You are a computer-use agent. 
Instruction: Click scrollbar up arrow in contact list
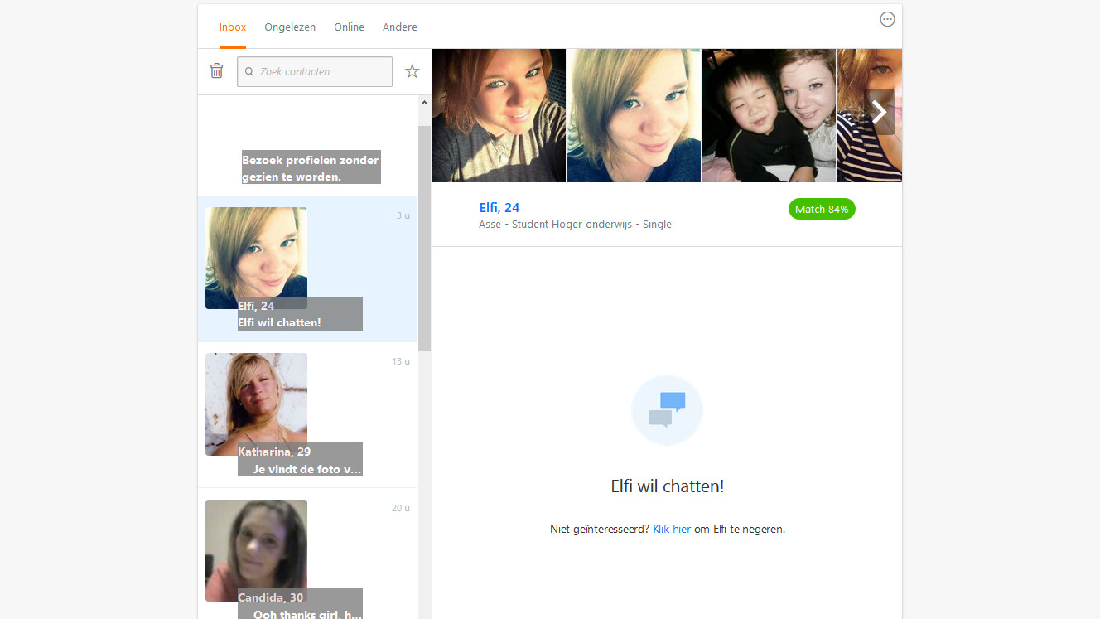tap(424, 101)
